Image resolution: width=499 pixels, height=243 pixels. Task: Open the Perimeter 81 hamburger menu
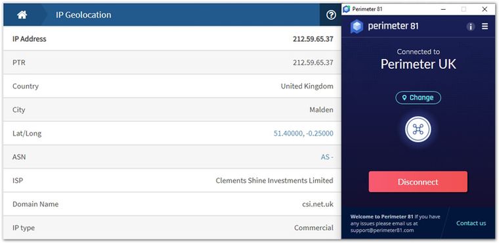tap(485, 26)
